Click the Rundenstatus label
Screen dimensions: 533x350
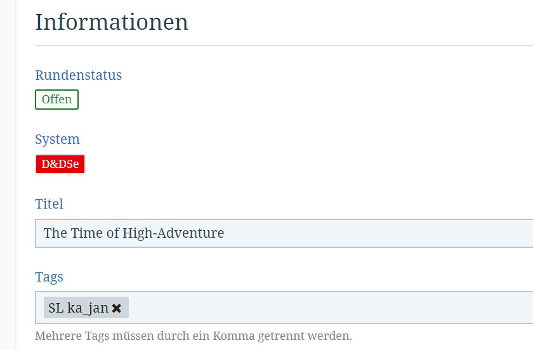pyautogui.click(x=78, y=75)
